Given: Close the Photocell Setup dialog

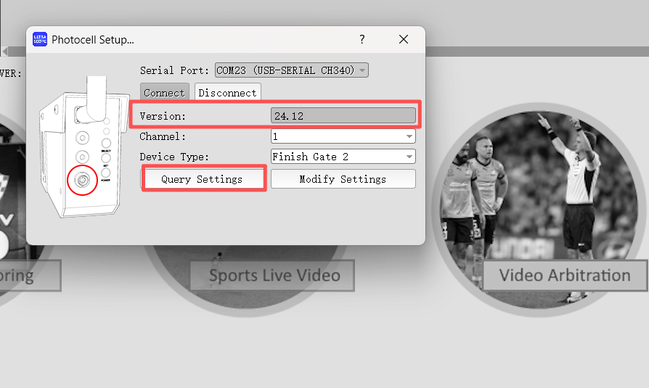Looking at the screenshot, I should tap(404, 39).
